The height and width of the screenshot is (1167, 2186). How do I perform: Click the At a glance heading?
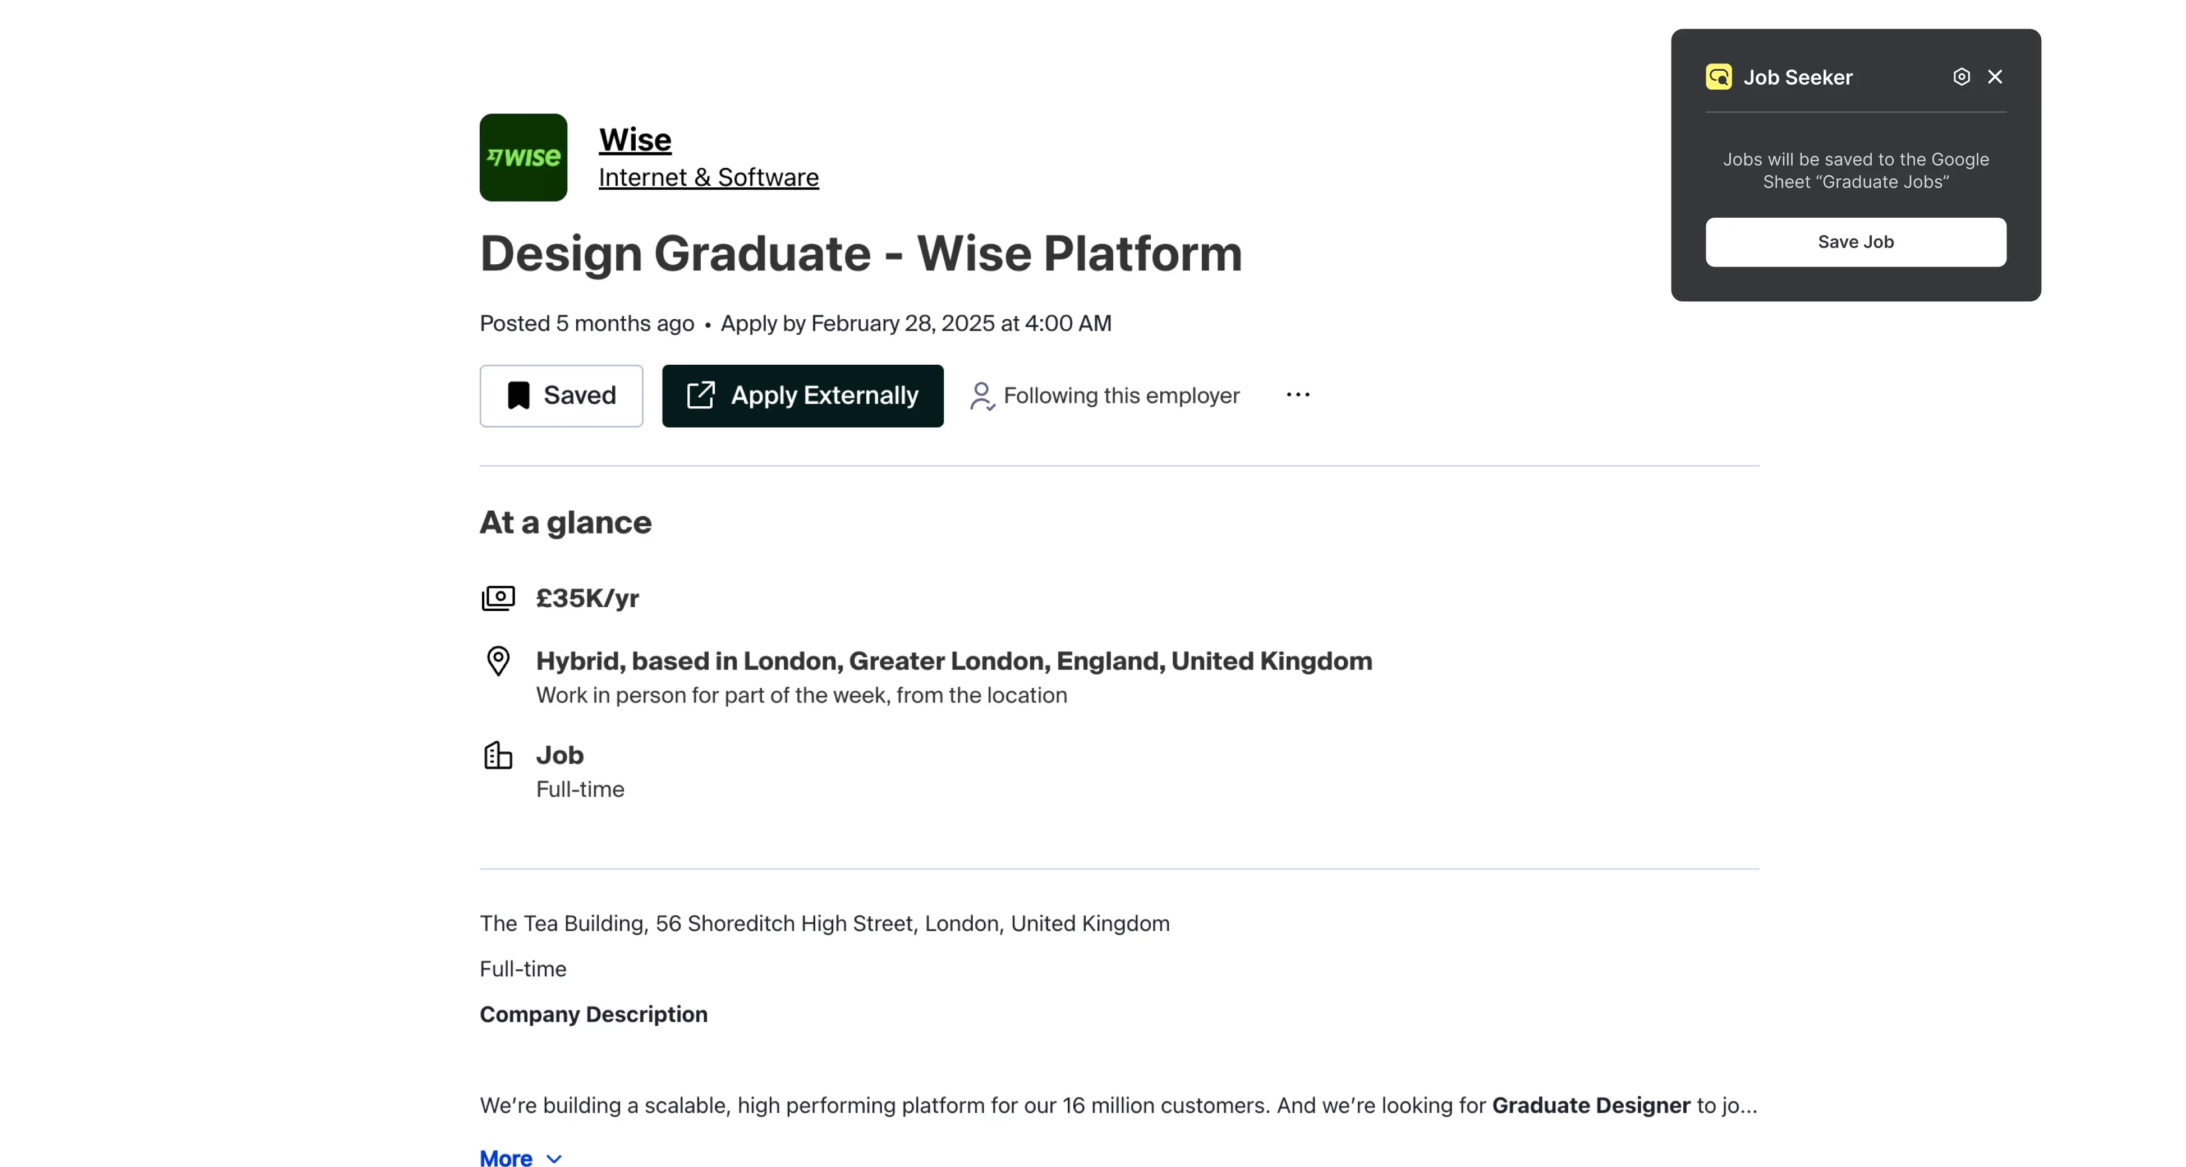(x=565, y=522)
